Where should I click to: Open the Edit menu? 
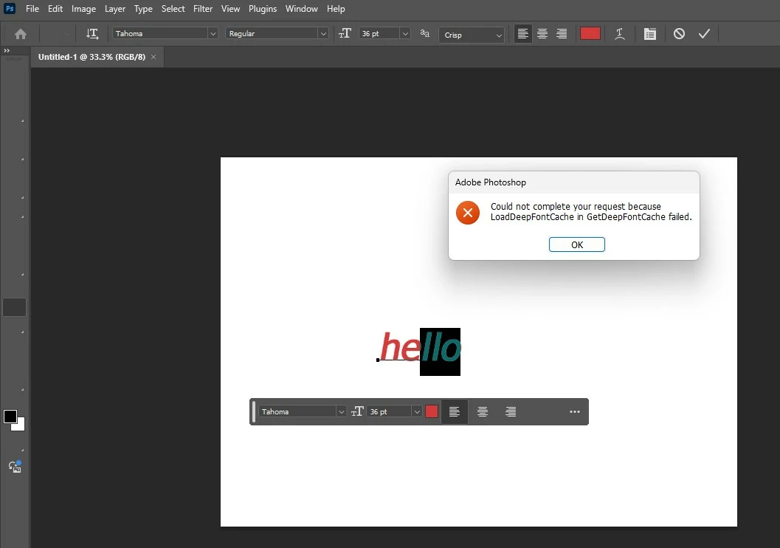[55, 8]
